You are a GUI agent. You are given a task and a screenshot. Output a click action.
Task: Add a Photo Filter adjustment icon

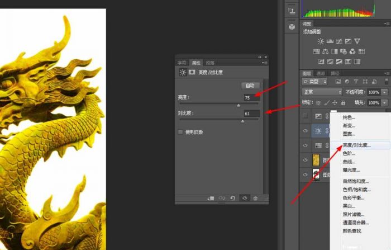344,51
